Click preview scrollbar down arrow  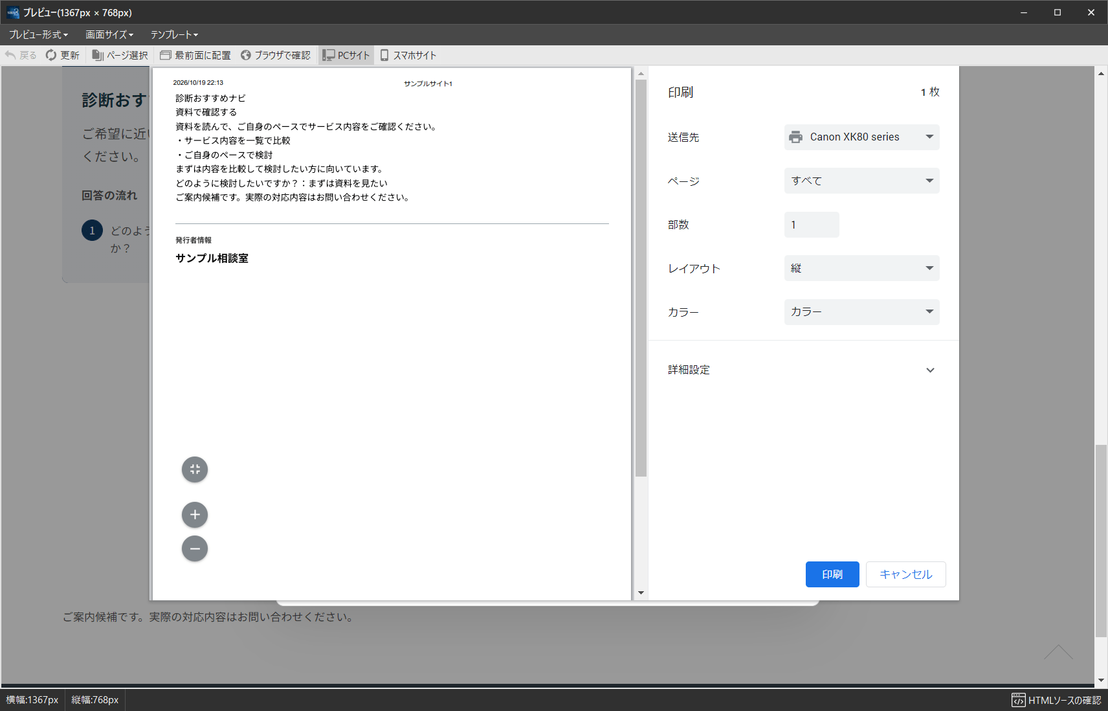(641, 592)
